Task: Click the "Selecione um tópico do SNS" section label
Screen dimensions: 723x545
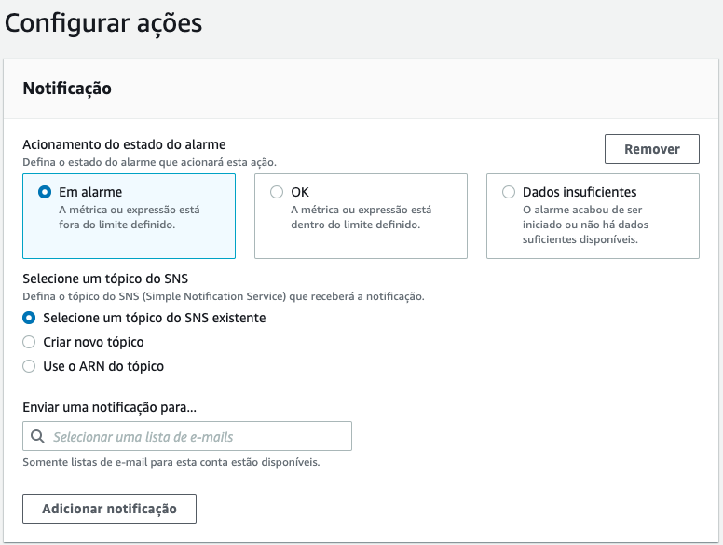Action: [x=105, y=279]
